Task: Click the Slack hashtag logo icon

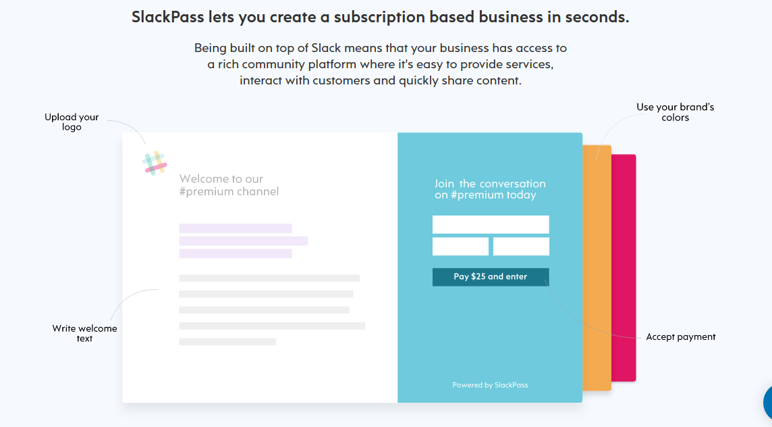Action: (x=155, y=164)
